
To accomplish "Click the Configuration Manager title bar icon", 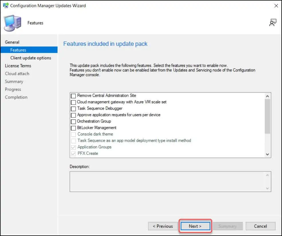I will click(6, 5).
